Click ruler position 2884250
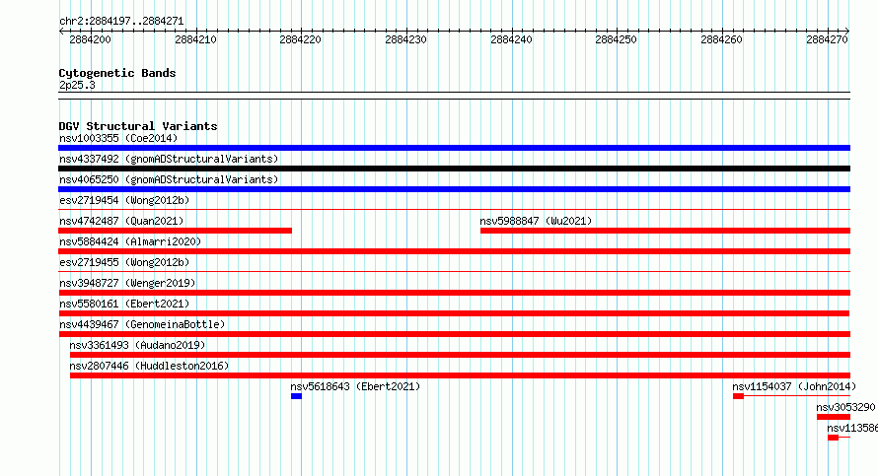 tap(616, 39)
